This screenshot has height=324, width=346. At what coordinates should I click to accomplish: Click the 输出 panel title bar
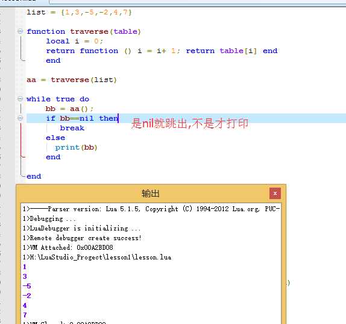[151, 194]
